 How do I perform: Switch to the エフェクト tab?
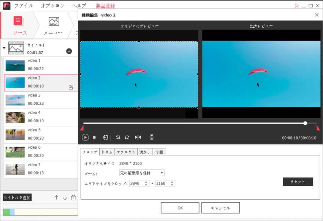tap(126, 152)
